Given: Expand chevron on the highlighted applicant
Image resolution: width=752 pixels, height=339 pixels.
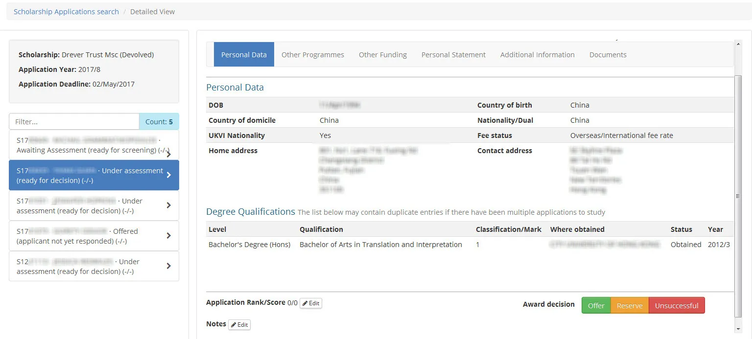Looking at the screenshot, I should pyautogui.click(x=169, y=175).
